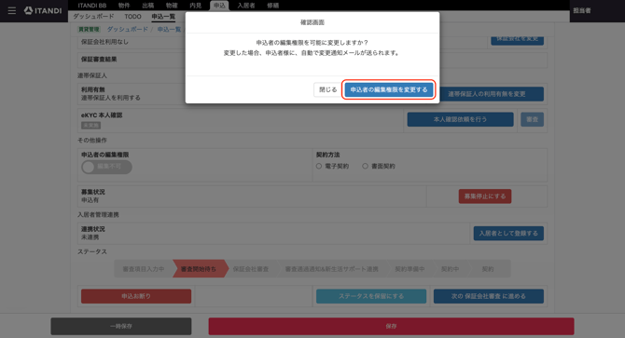Confirm 申込者の編集権限を変更する button
The image size is (625, 338).
[389, 90]
